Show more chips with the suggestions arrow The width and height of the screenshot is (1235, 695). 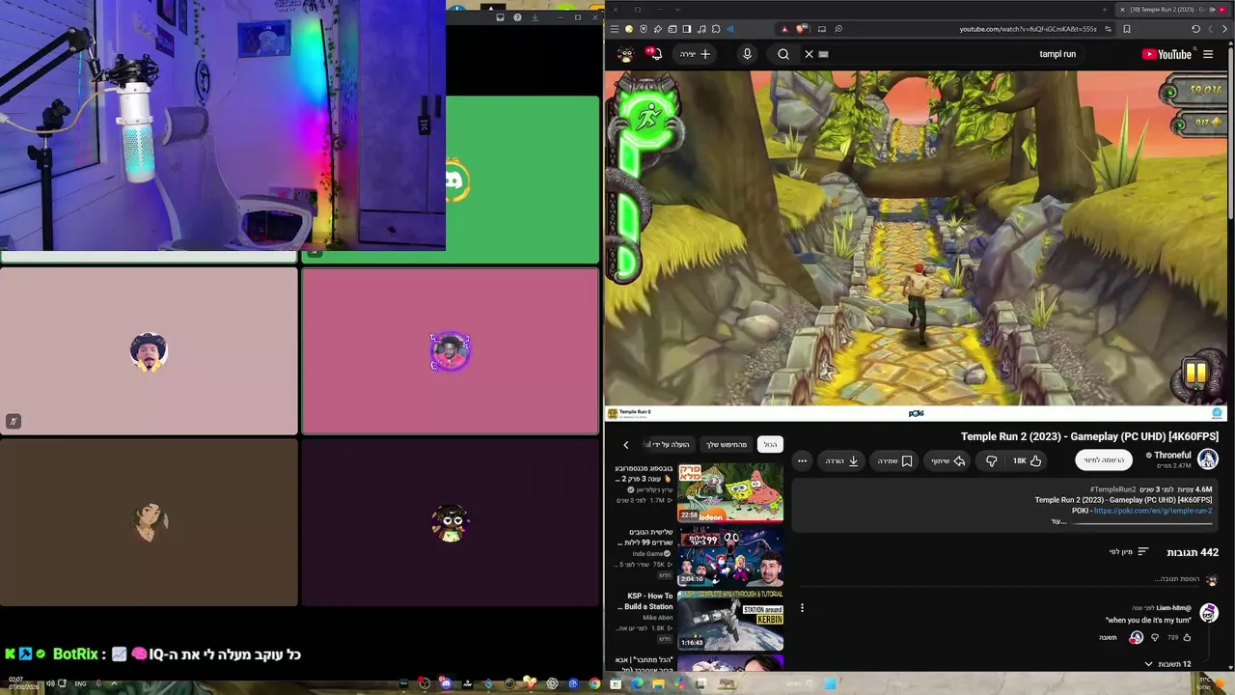[x=625, y=445]
